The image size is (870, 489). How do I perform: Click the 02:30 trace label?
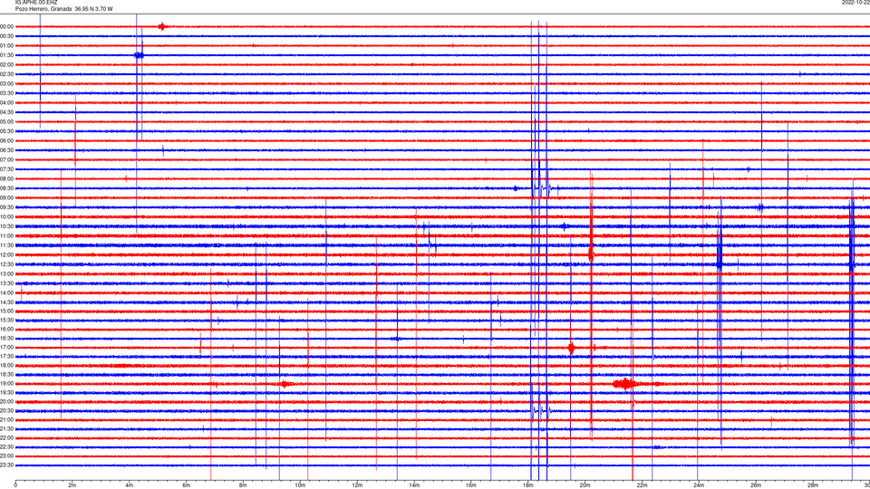click(7, 74)
